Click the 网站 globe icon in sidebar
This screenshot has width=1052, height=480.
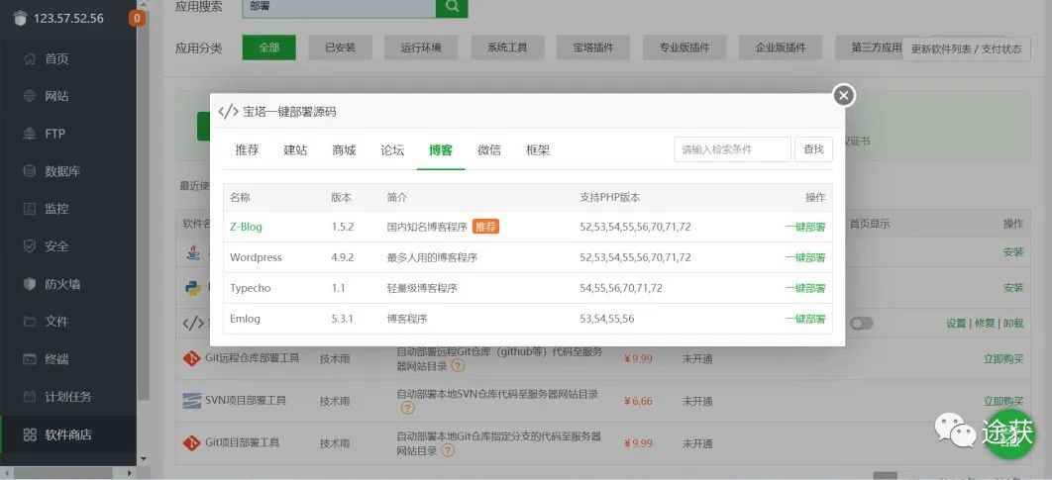coord(30,96)
